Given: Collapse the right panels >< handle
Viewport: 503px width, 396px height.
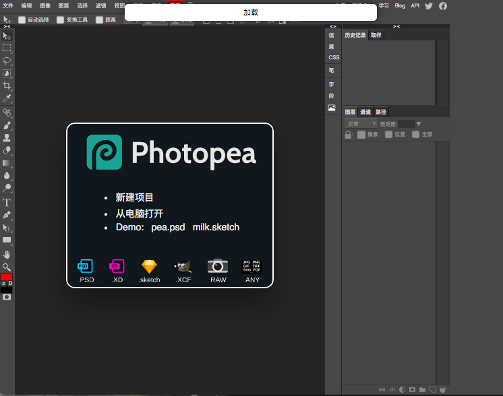Looking at the screenshot, I should click(396, 26).
